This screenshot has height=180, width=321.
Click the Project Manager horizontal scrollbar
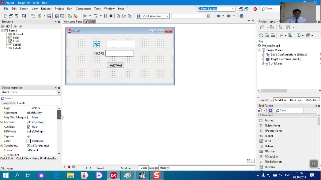[x=274, y=91]
